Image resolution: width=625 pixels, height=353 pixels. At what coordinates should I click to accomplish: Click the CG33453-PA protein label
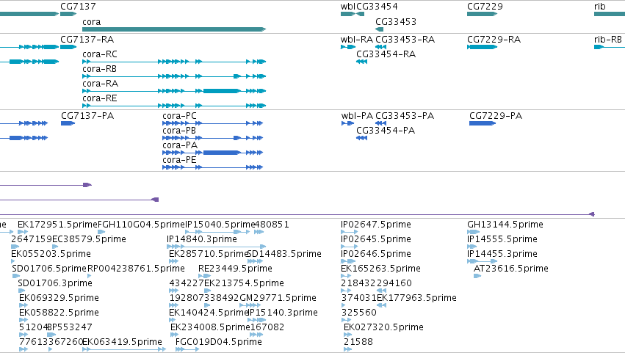[x=405, y=116]
